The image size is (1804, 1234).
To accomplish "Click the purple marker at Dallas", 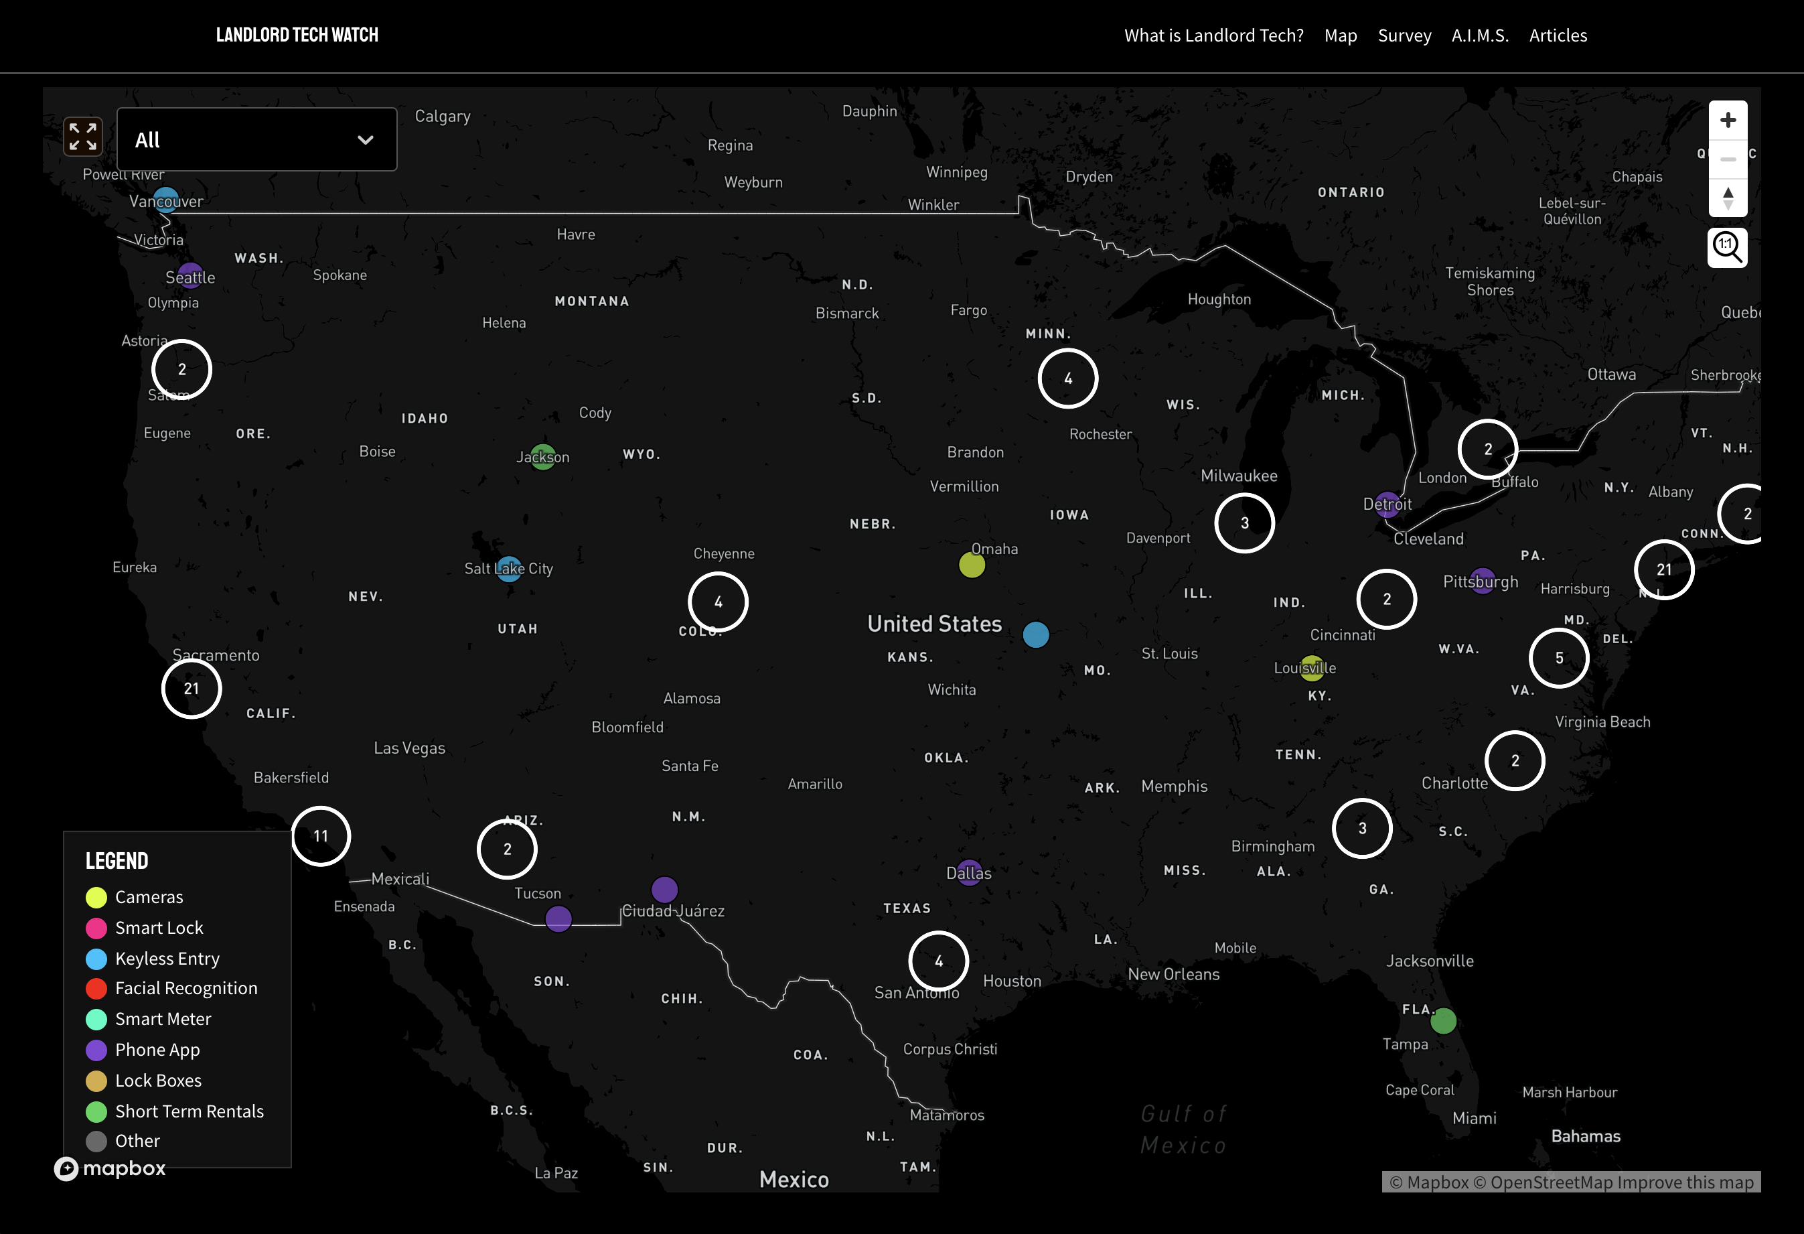I will 969,872.
